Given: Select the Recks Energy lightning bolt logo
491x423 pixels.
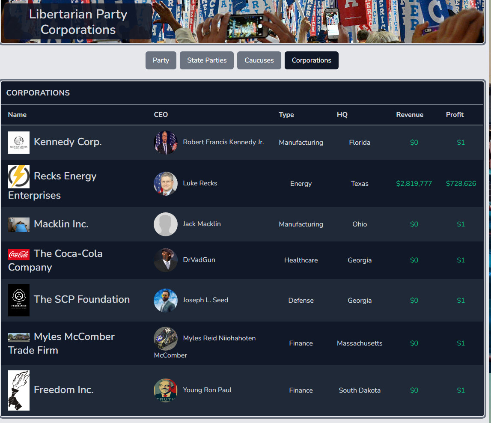Looking at the screenshot, I should coord(18,176).
